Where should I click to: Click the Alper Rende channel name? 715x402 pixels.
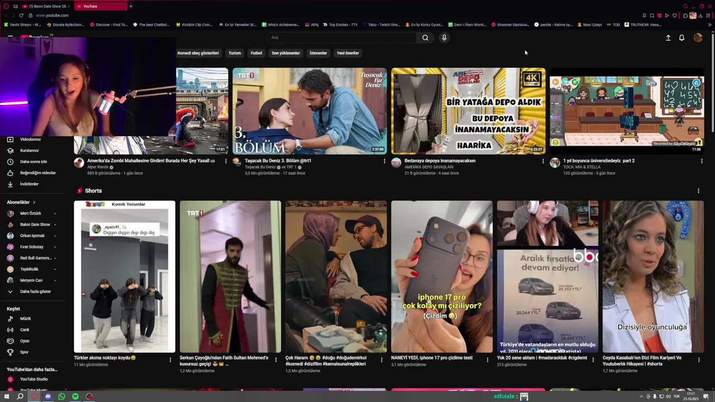[98, 167]
